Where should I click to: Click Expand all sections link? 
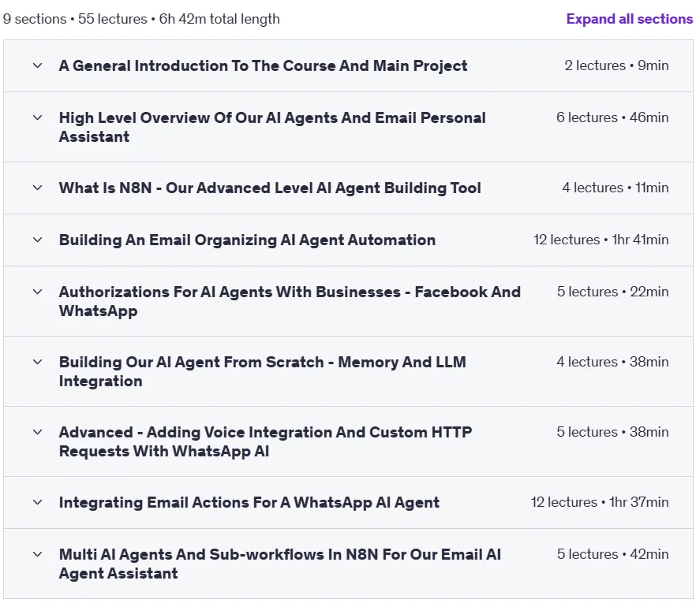tap(630, 19)
